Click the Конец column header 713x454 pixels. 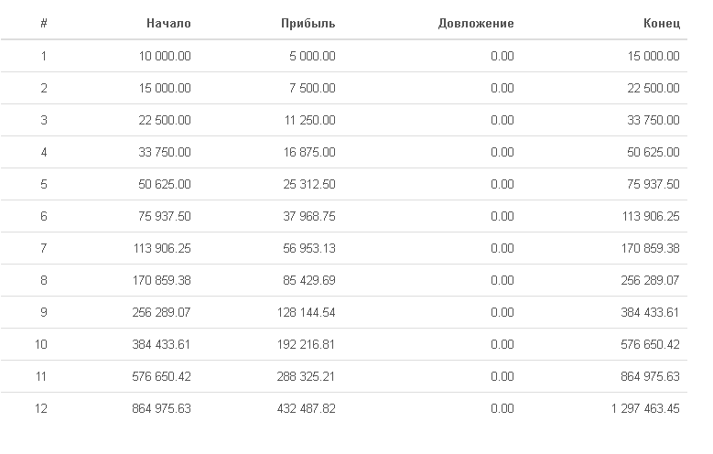pyautogui.click(x=662, y=24)
